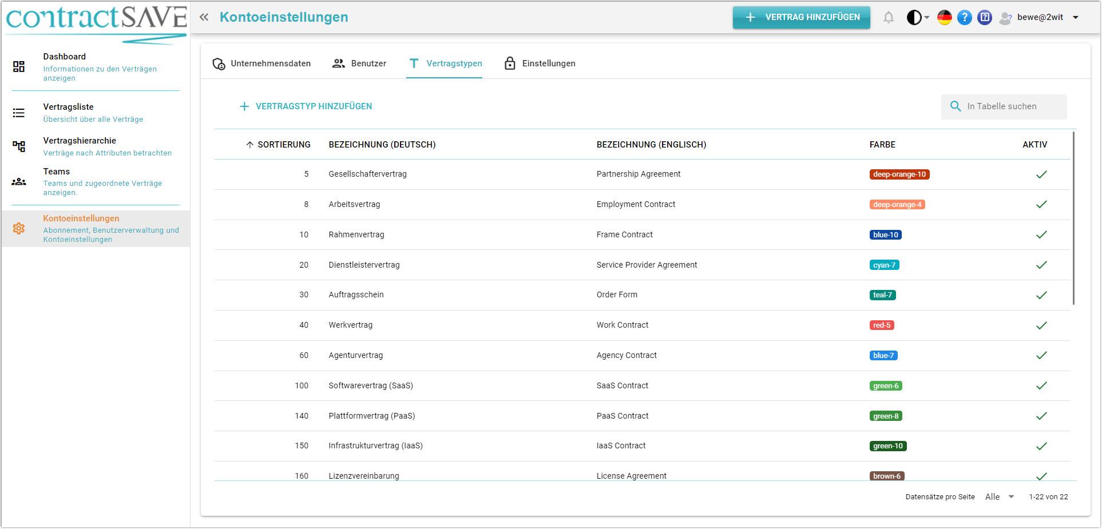Image resolution: width=1102 pixels, height=529 pixels.
Task: Click the Vertragsliste list icon
Action: pos(19,113)
